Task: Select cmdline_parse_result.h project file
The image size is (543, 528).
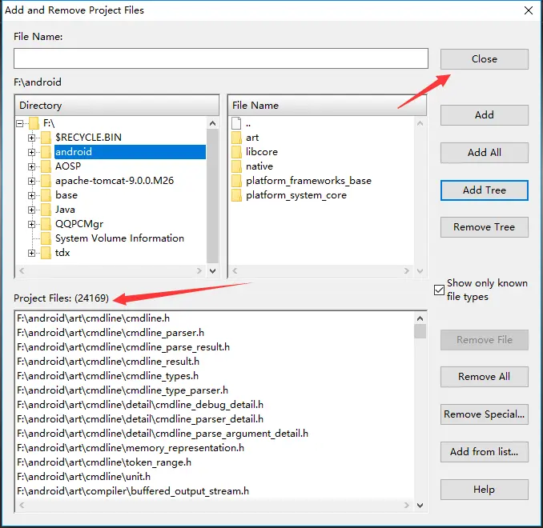Action: click(123, 347)
